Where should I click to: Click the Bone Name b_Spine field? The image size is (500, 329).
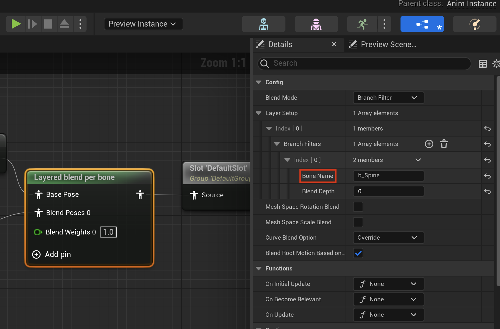click(x=388, y=176)
